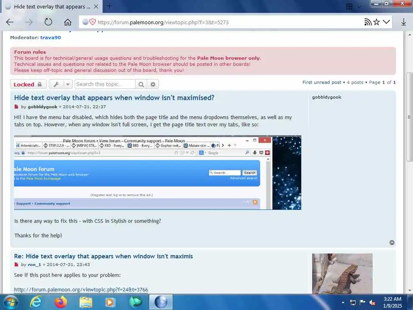
Task: Expand the list all tabs chevron
Action: (359, 6)
